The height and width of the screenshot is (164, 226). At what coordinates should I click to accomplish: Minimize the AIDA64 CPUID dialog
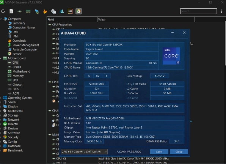pyautogui.click(x=173, y=33)
